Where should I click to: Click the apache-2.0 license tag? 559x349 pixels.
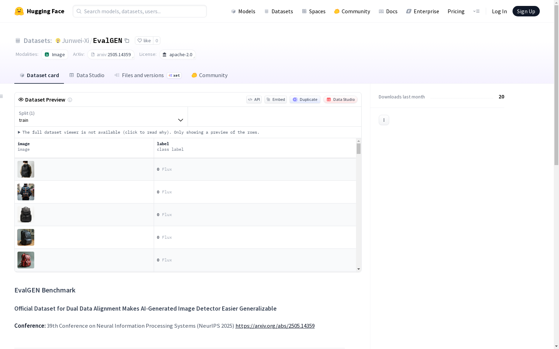point(177,54)
